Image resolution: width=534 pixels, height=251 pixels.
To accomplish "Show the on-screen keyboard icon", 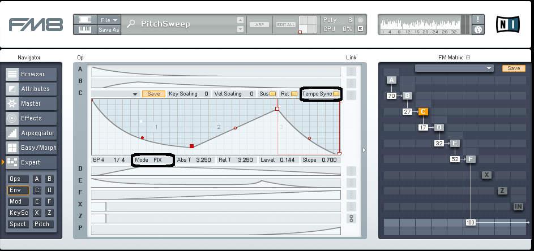I will [85, 29].
